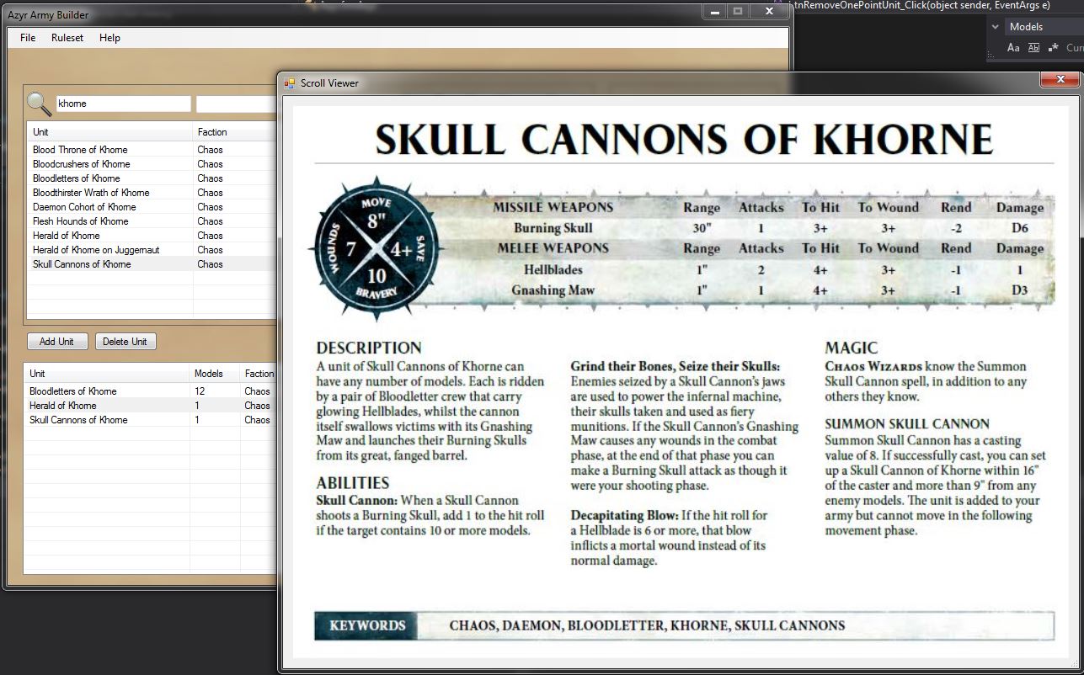Viewport: 1084px width, 675px height.
Task: Select Flesh Hounds of Khorne row
Action: (x=152, y=221)
